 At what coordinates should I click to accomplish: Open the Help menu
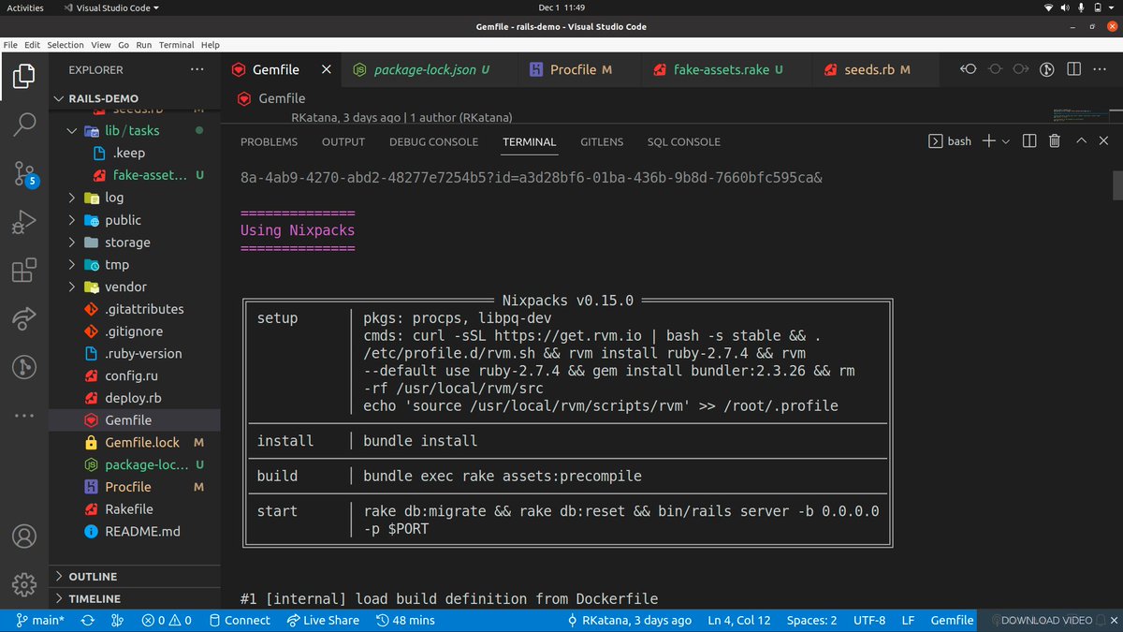(x=211, y=45)
